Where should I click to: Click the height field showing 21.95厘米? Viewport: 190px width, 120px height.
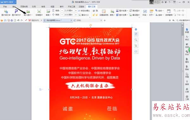tap(69, 11)
